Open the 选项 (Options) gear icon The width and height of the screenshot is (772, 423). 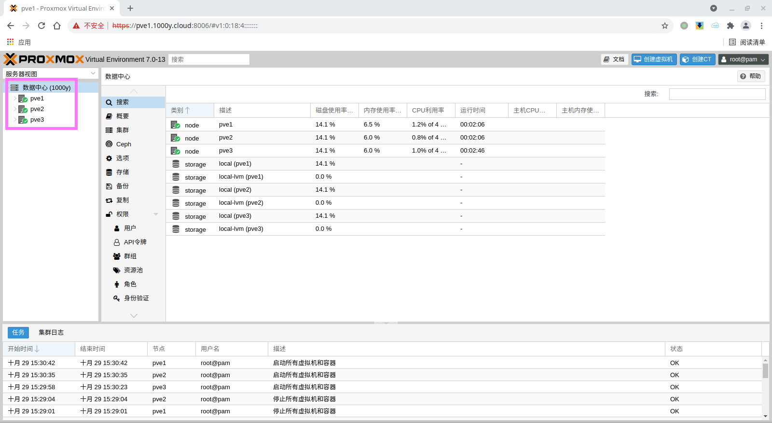point(109,158)
